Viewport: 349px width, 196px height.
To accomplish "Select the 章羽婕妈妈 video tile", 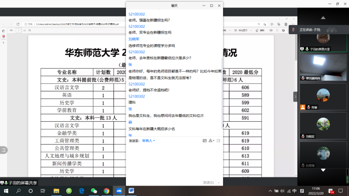I will 323,67.
